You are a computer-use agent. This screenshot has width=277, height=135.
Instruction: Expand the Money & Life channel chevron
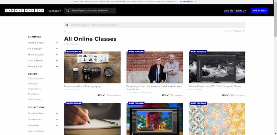pos(57,67)
